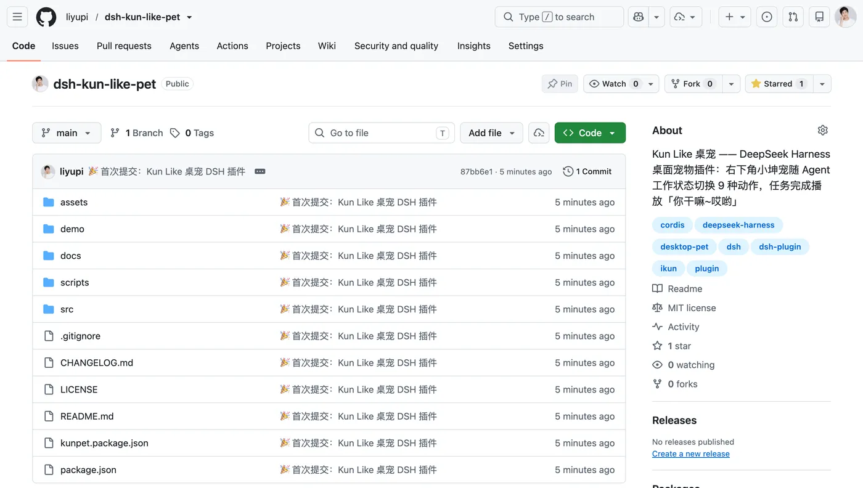Open the Watch notifications dropdown
This screenshot has height=488, width=863.
tap(621, 84)
